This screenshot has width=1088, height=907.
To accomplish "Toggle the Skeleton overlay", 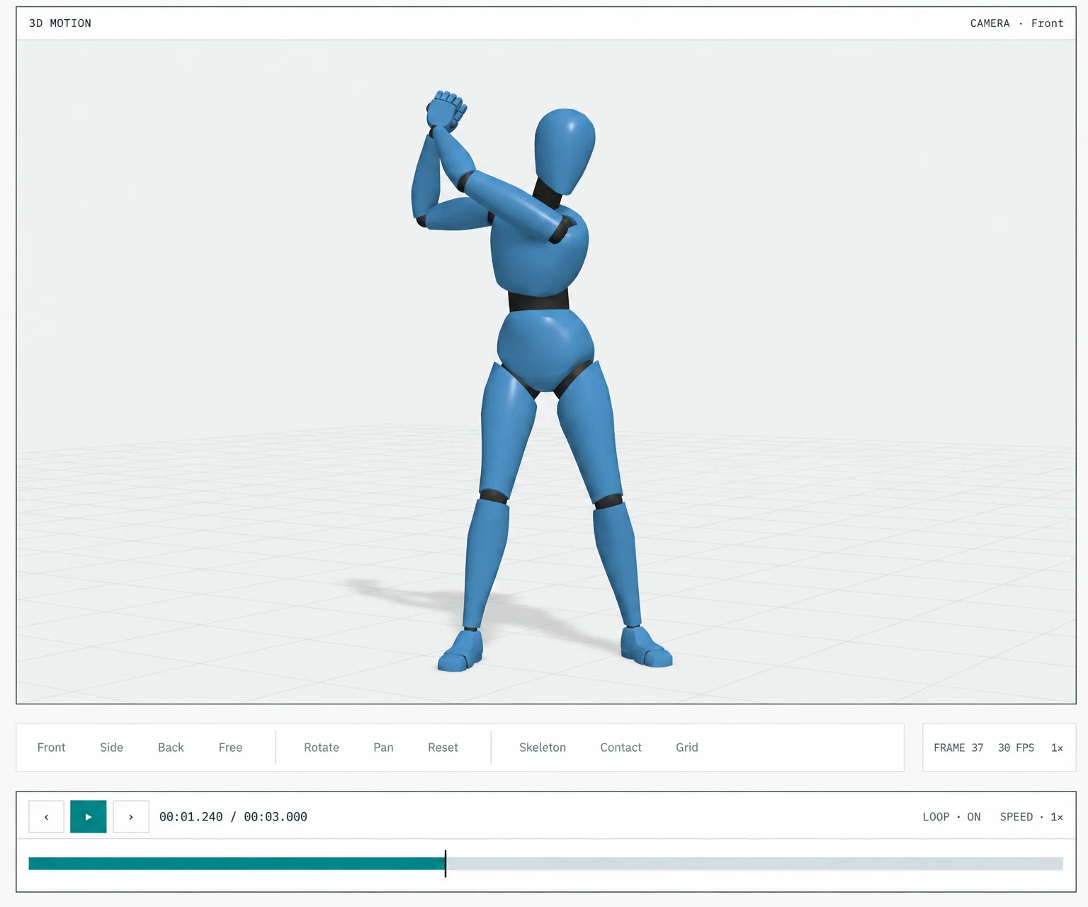I will point(543,748).
